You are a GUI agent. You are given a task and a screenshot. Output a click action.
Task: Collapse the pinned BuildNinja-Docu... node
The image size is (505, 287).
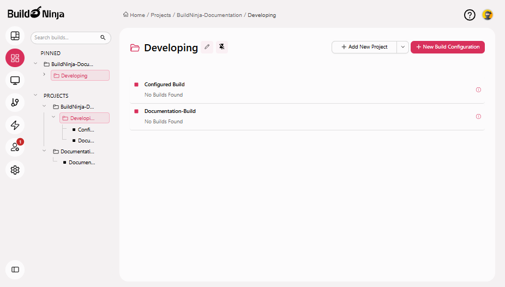click(x=35, y=63)
